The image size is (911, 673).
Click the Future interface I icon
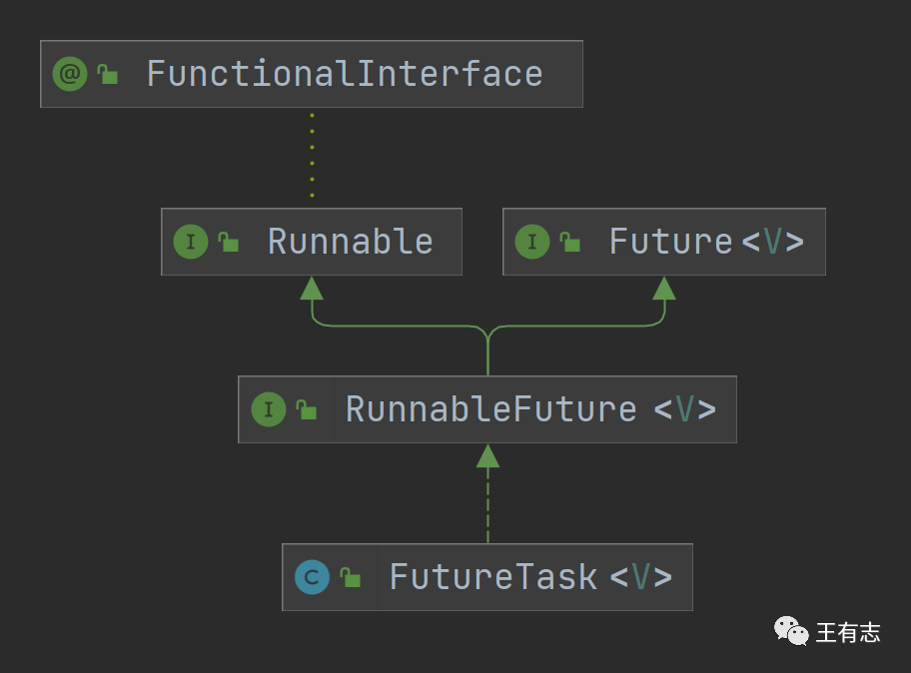(x=532, y=242)
